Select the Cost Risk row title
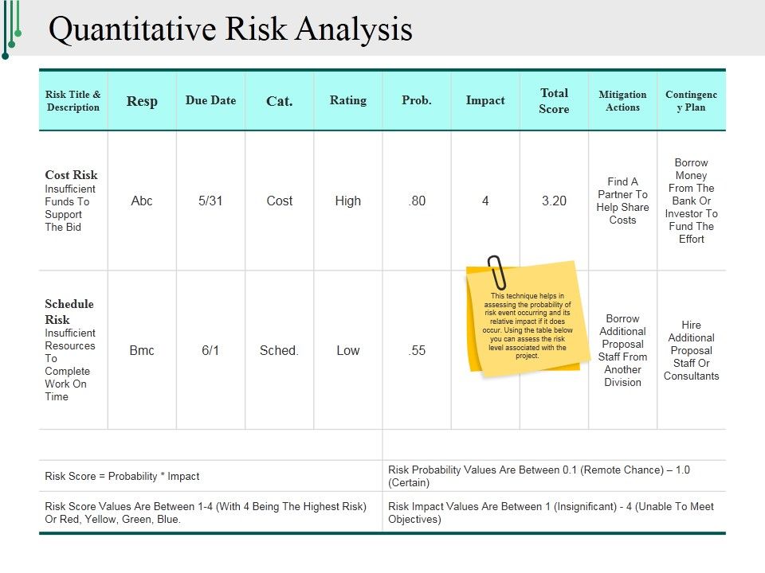Screen dimensions: 765x573 (71, 175)
